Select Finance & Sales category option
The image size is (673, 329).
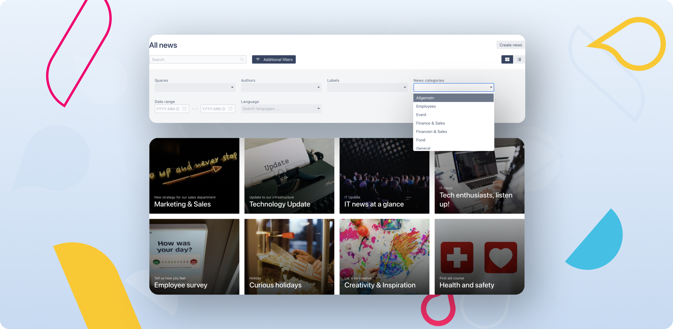point(454,123)
